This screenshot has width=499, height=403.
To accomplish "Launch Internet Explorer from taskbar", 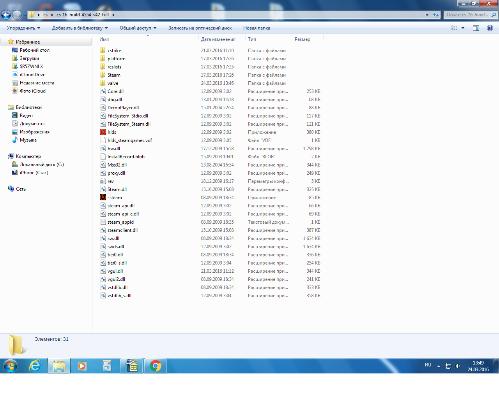I will pyautogui.click(x=35, y=366).
